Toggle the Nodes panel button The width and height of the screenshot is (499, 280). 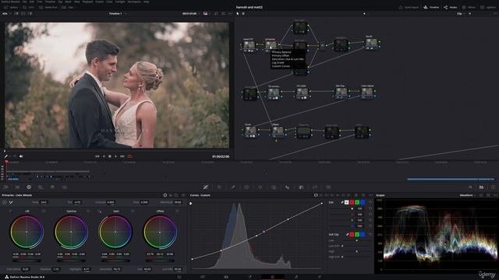451,7
